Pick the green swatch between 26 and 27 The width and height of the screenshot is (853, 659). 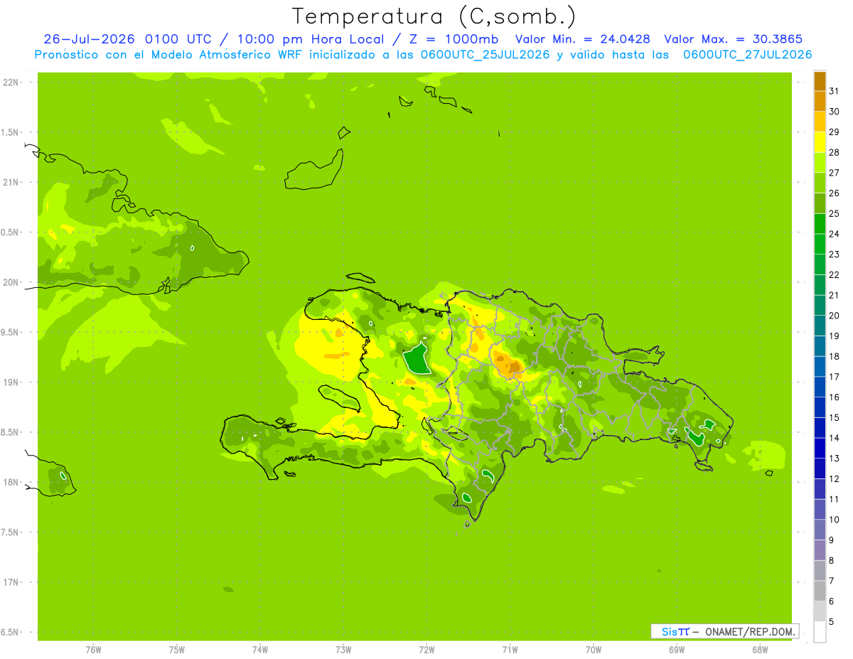[820, 183]
